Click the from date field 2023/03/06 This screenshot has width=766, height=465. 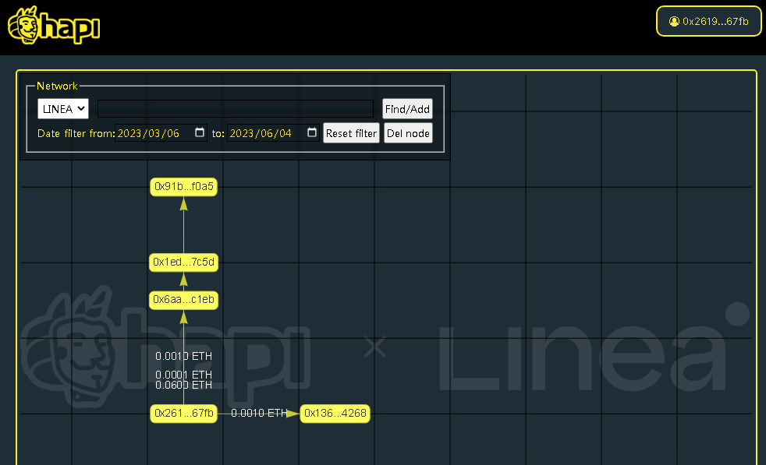161,132
